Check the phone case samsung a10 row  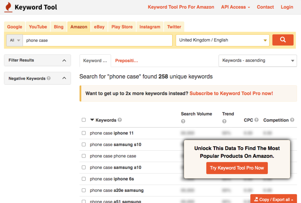tap(84, 167)
